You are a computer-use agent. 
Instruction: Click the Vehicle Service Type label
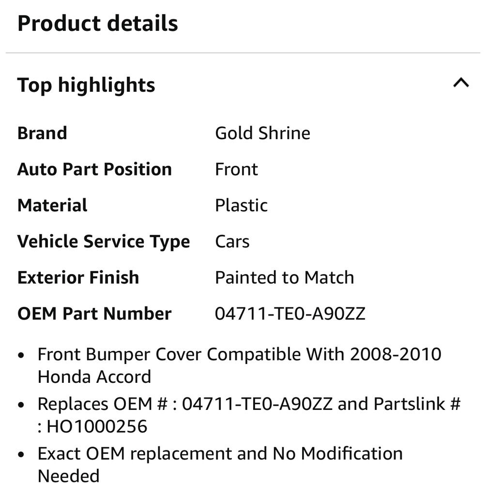coord(104,241)
